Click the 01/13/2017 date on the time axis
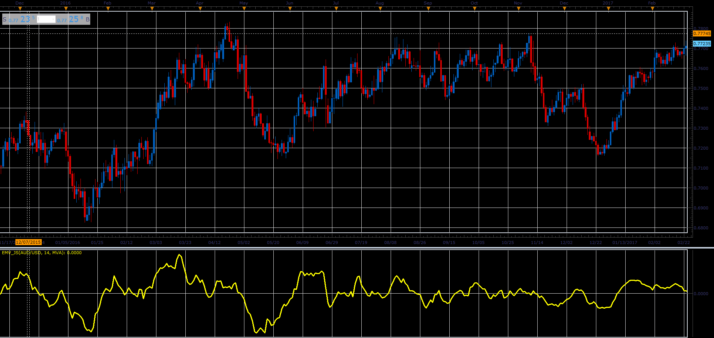Viewport: 714px width, 338px height. [x=625, y=243]
